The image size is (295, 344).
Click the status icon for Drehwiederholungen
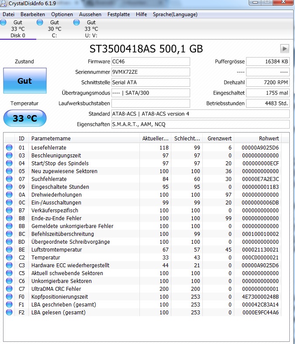[9, 194]
